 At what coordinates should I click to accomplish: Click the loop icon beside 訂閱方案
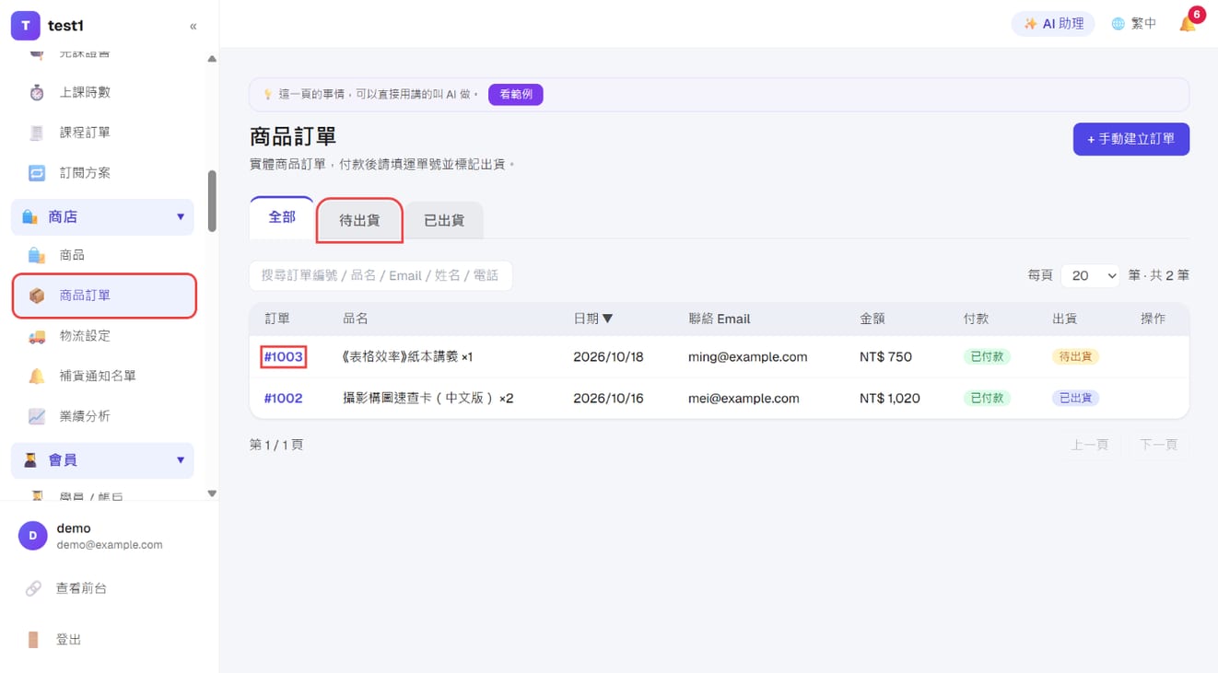pyautogui.click(x=37, y=173)
